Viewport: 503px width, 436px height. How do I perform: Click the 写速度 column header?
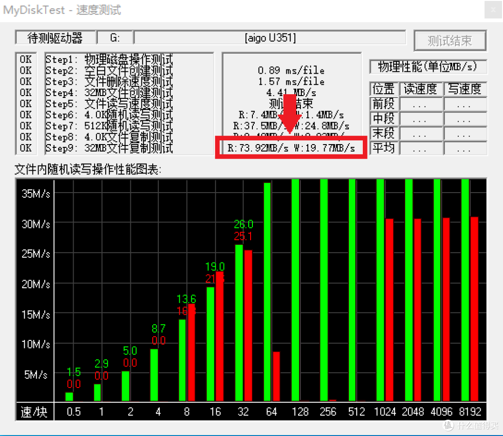click(x=464, y=89)
